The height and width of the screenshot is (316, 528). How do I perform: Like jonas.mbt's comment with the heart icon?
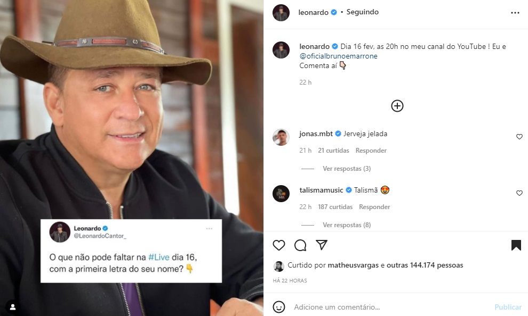(x=519, y=137)
